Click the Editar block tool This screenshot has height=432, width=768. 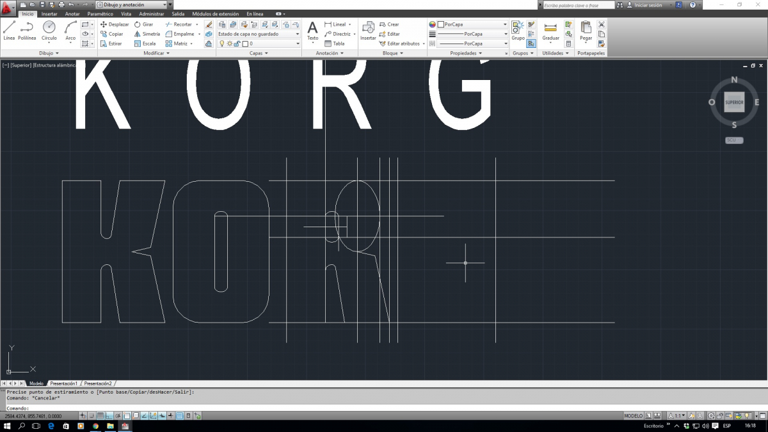tap(390, 34)
